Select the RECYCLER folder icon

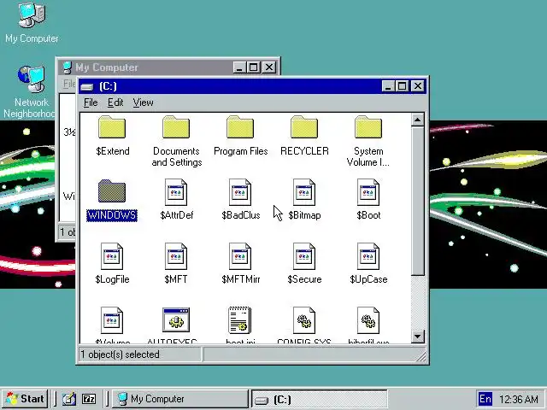point(304,127)
